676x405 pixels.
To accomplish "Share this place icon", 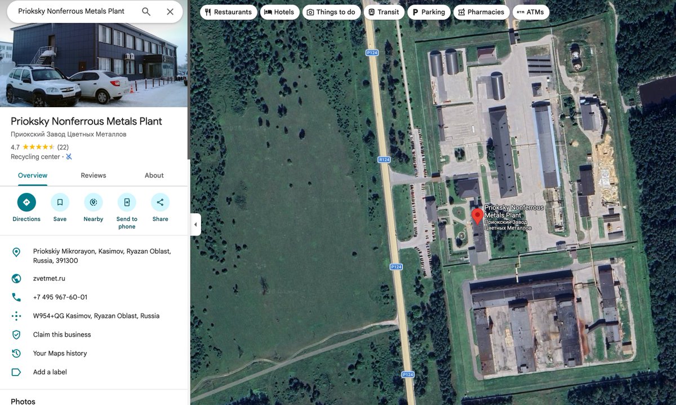I will coord(160,202).
